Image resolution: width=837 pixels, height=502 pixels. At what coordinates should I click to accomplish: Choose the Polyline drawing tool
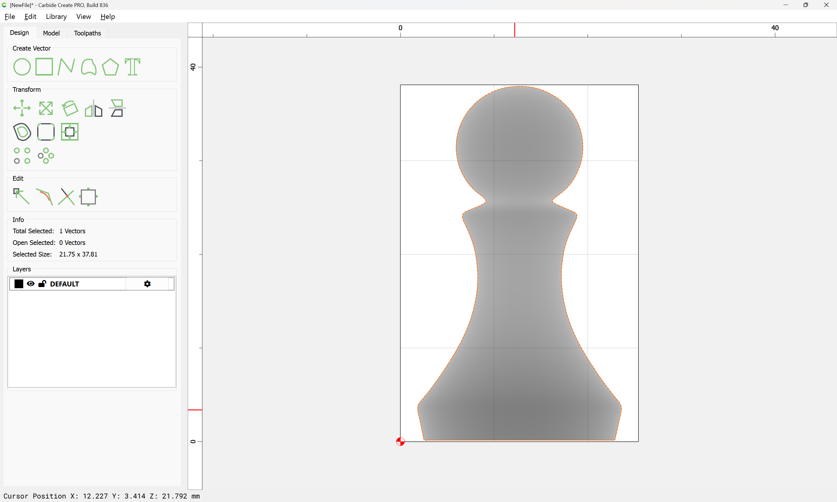(x=66, y=67)
